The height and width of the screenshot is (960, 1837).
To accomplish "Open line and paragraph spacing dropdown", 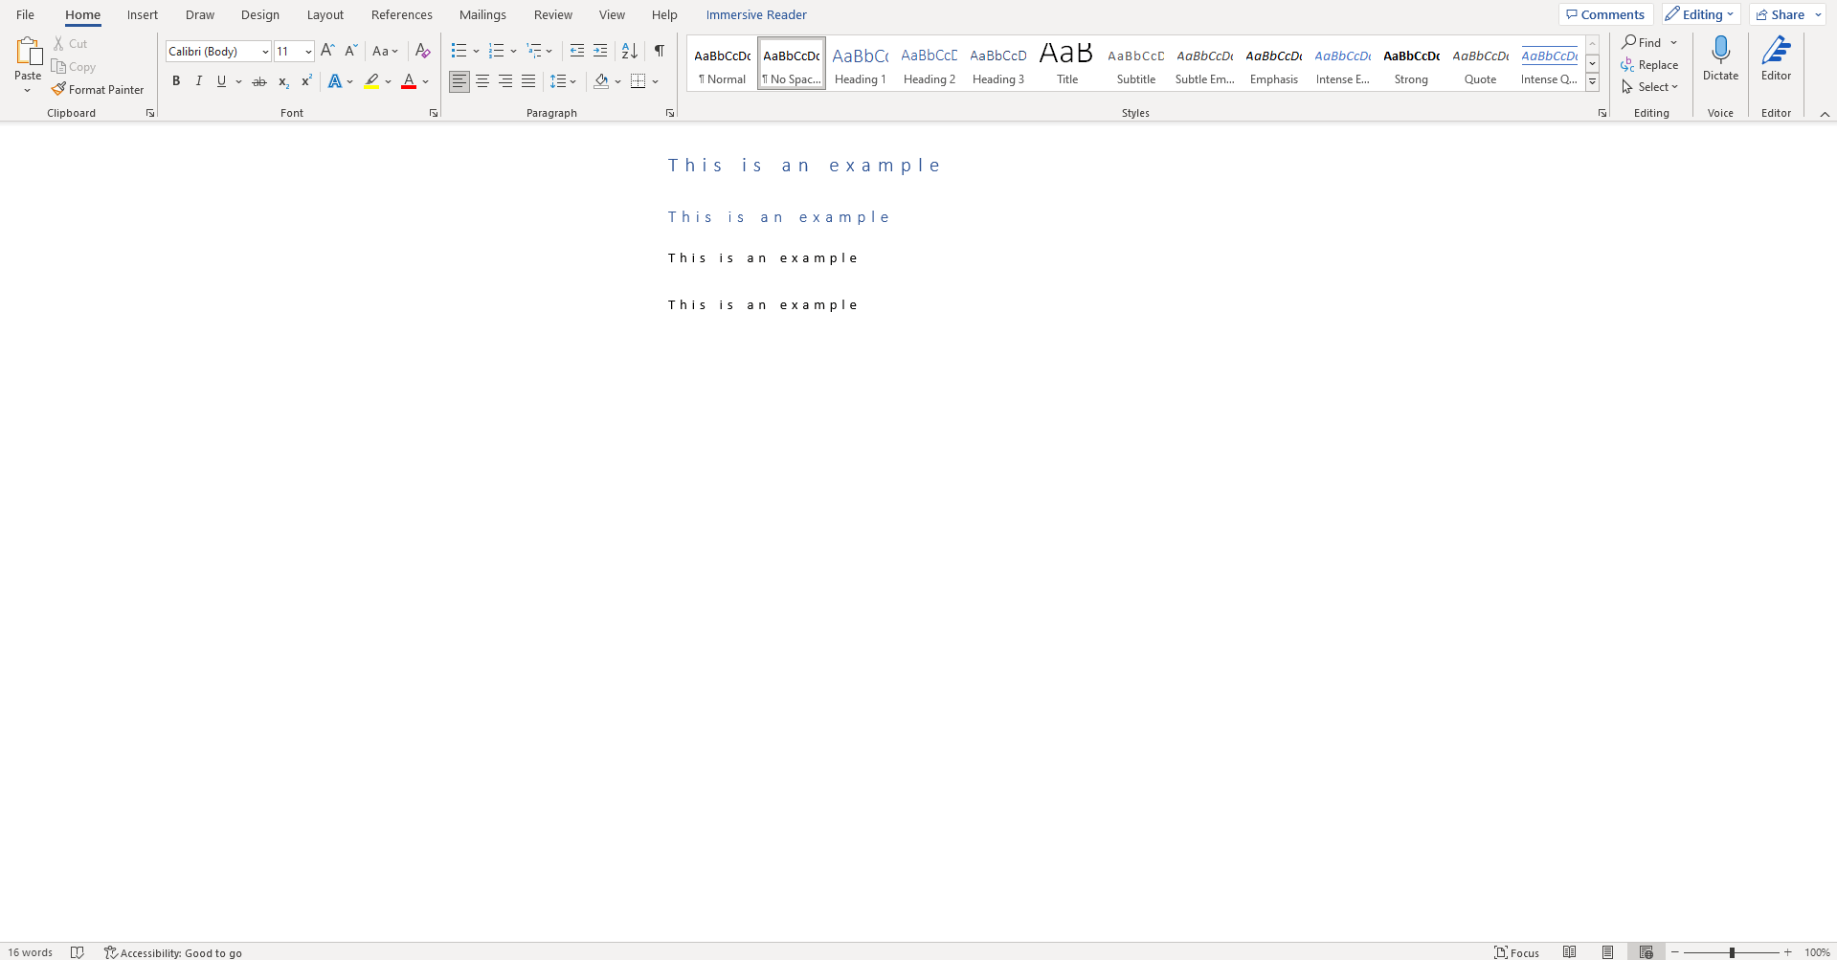I will point(563,81).
